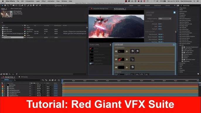Click the Project panel search field
The image size is (201, 113).
pyautogui.click(x=44, y=23)
